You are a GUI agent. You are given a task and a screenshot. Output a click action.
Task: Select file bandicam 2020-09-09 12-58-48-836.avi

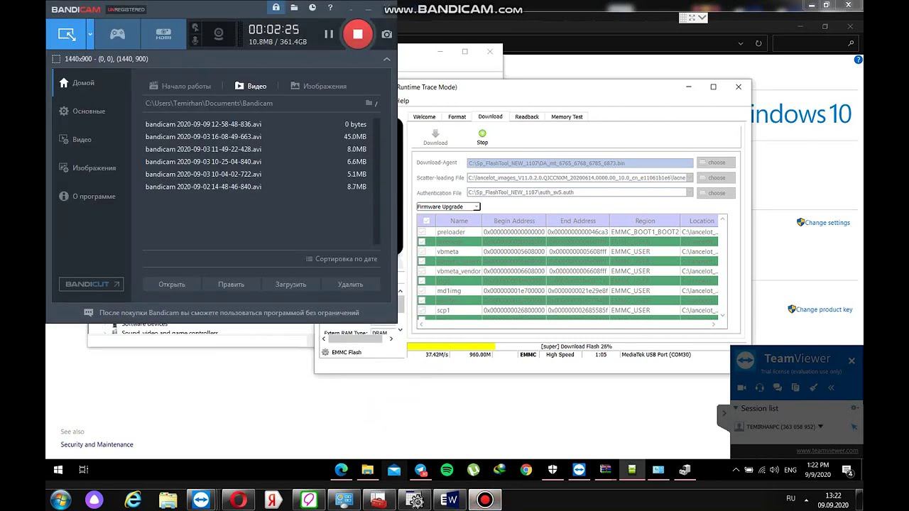click(256, 124)
